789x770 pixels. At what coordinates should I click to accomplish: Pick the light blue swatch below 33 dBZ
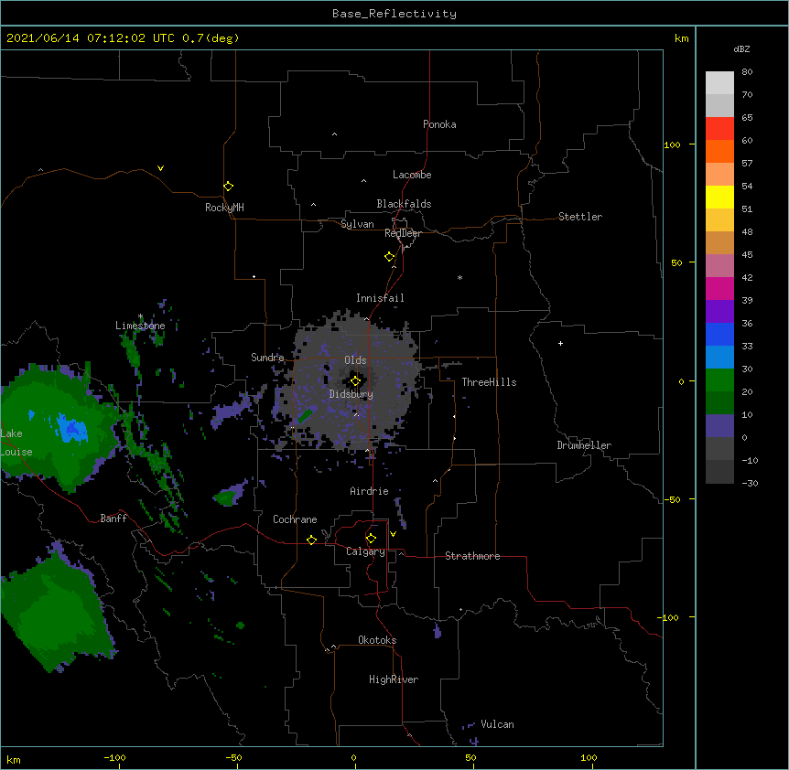719,358
